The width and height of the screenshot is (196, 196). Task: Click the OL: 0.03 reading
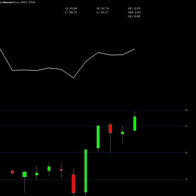134,16
